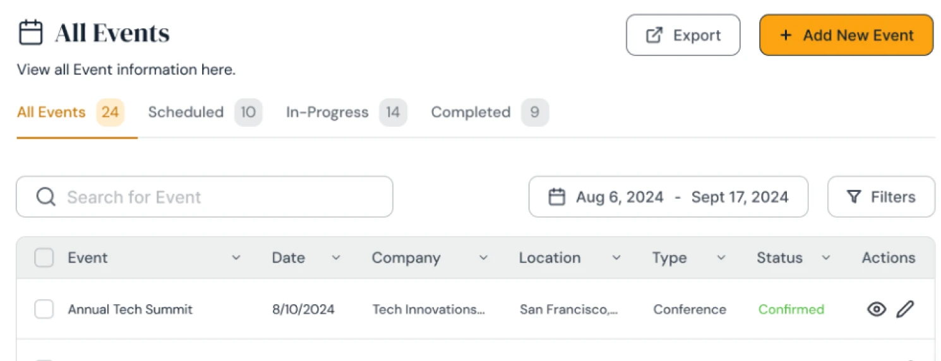This screenshot has height=361, width=941.
Task: View Annual Tech Summit via eye icon
Action: point(877,309)
